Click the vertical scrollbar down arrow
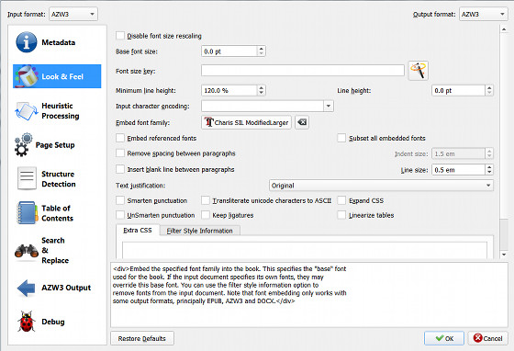This screenshot has width=514, height=351. pos(504,255)
